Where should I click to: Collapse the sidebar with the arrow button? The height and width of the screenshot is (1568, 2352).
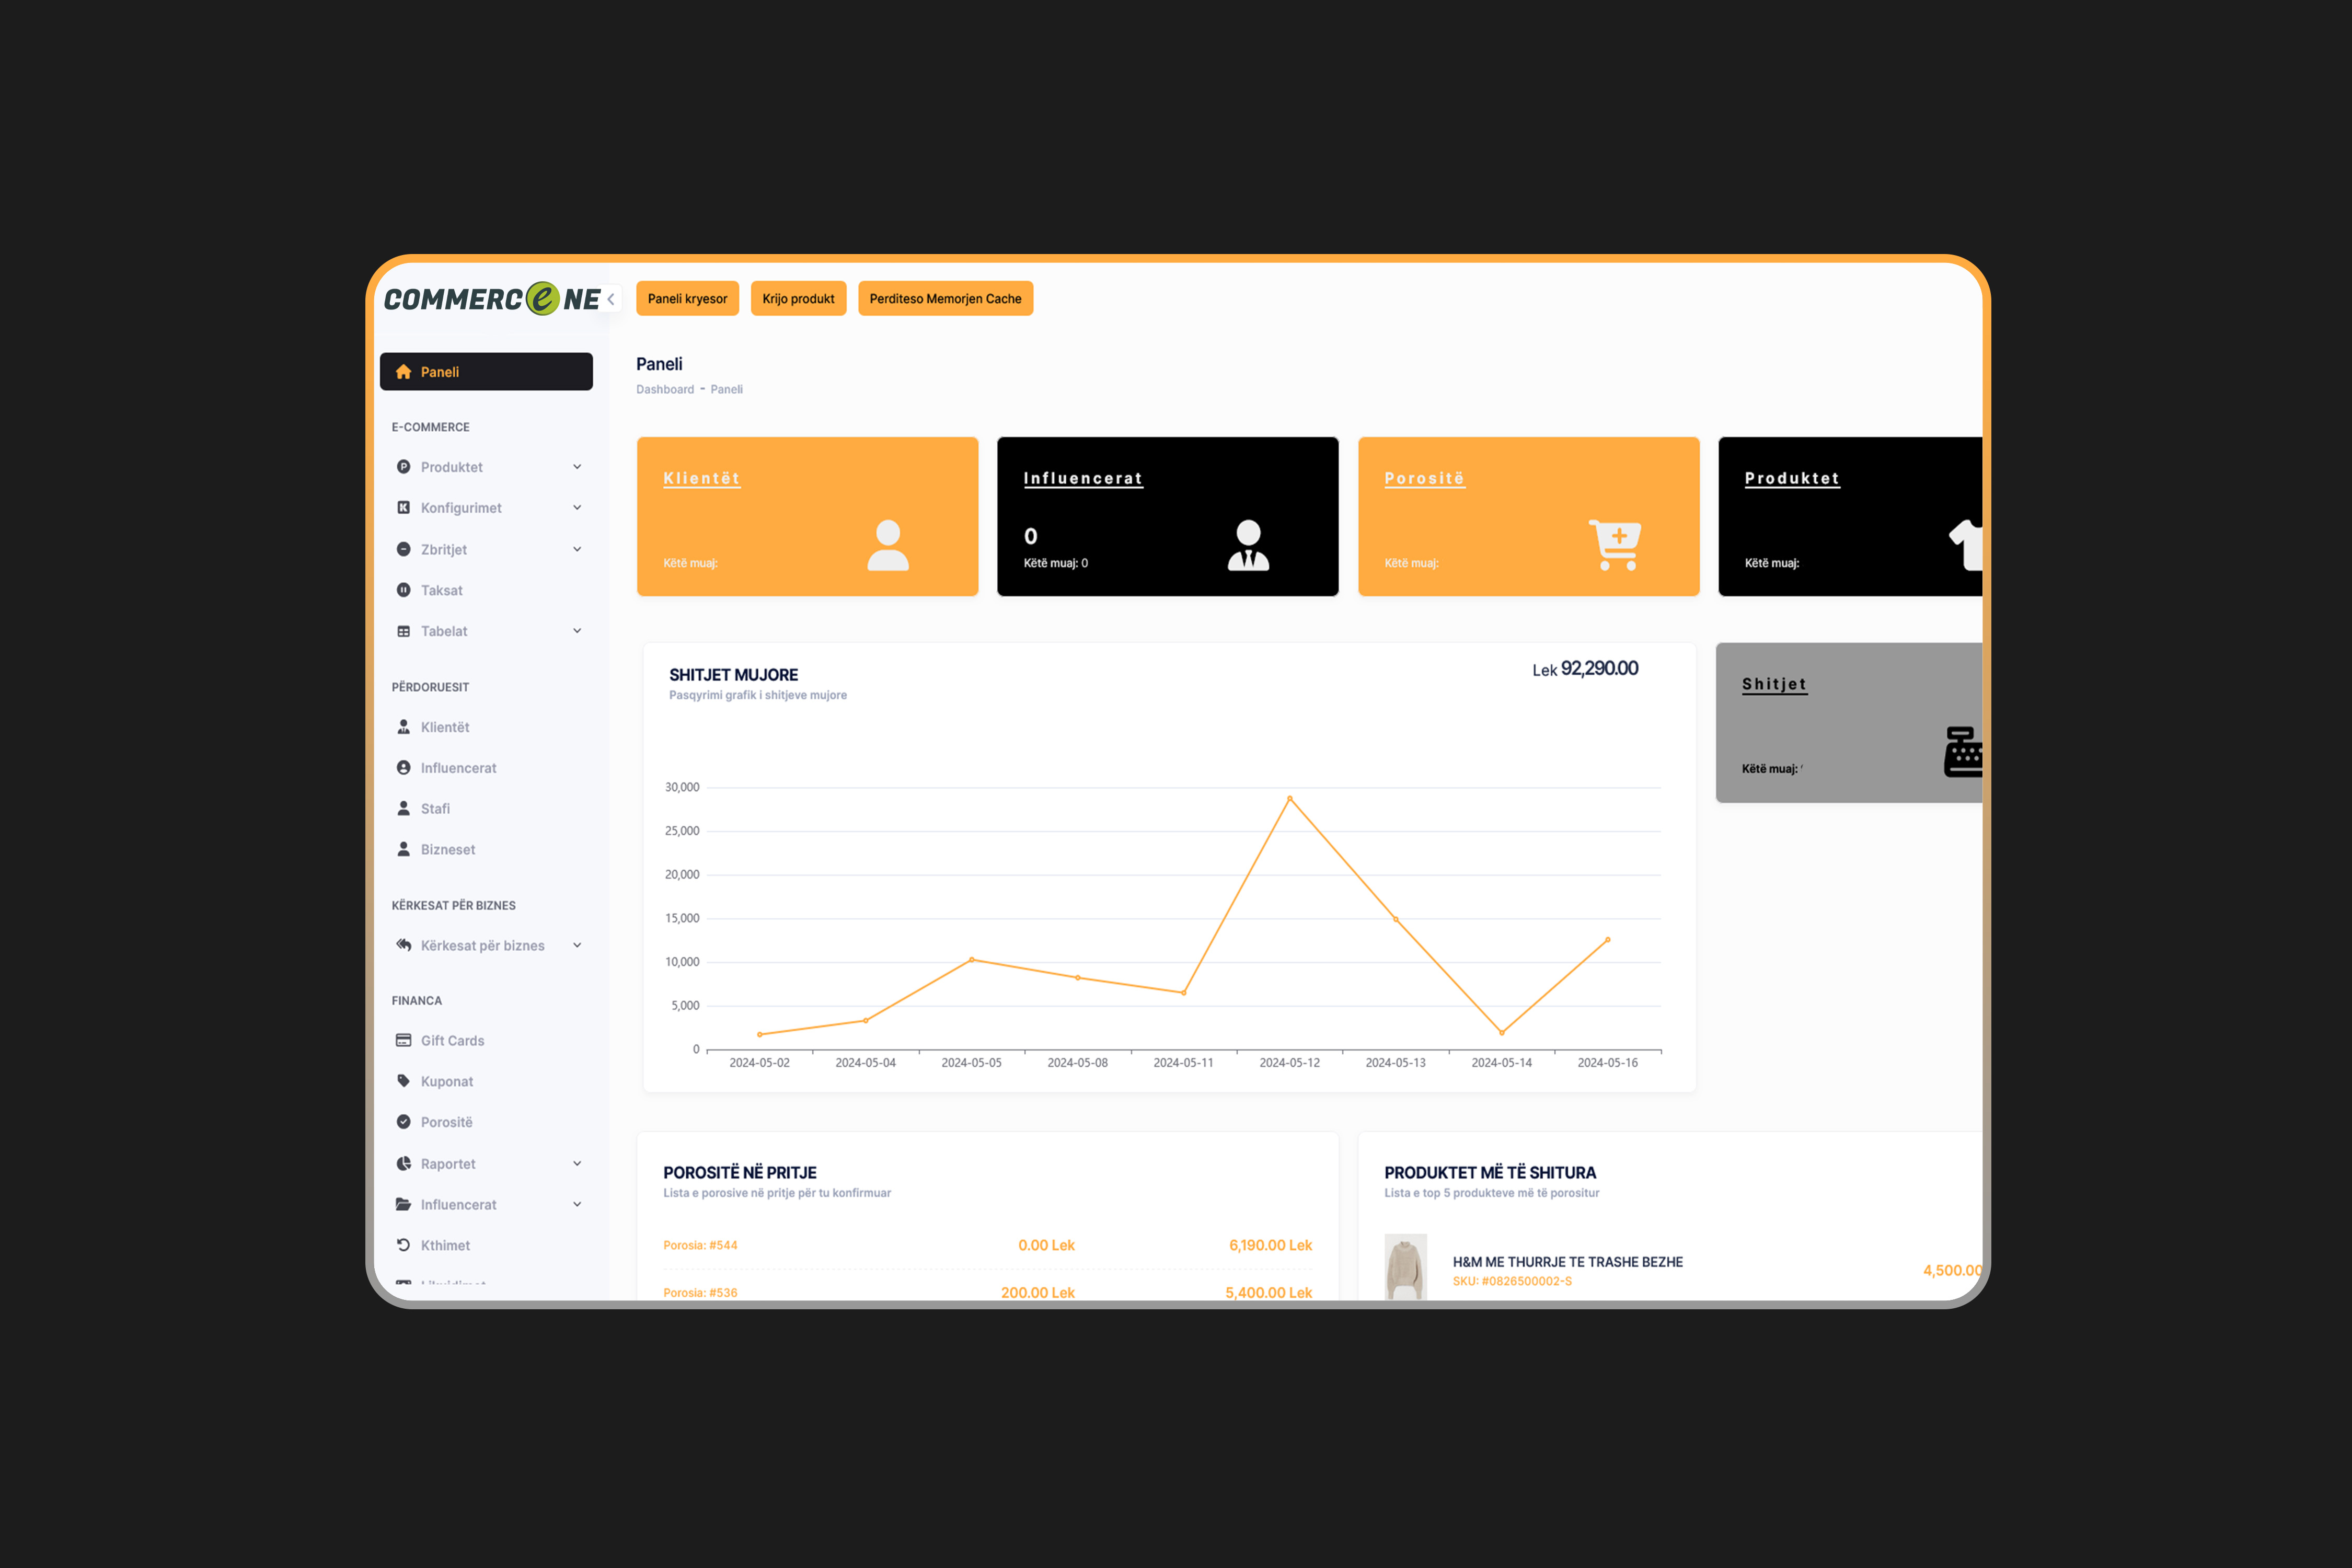[x=610, y=298]
